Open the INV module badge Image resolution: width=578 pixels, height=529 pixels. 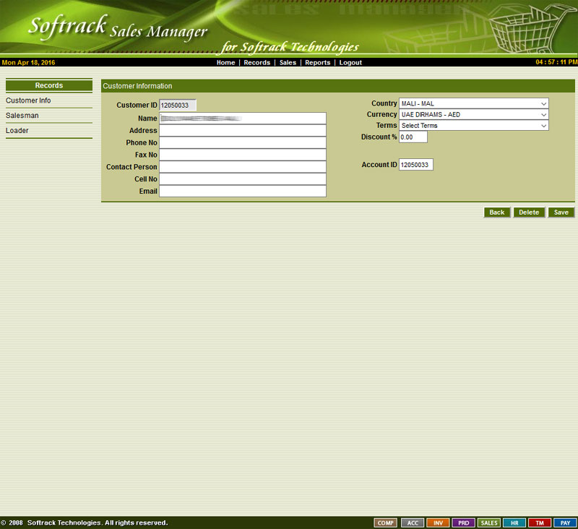438,522
